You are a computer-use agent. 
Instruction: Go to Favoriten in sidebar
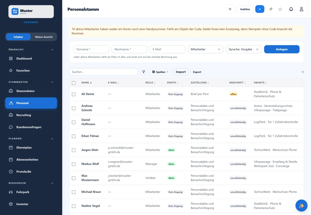[x=31, y=70]
